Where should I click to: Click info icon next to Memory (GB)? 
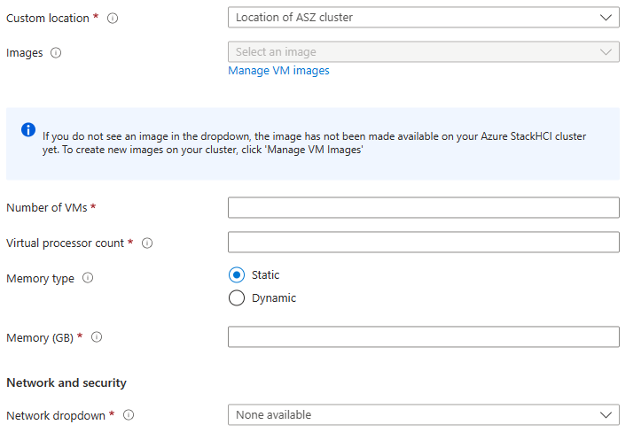[x=97, y=337]
